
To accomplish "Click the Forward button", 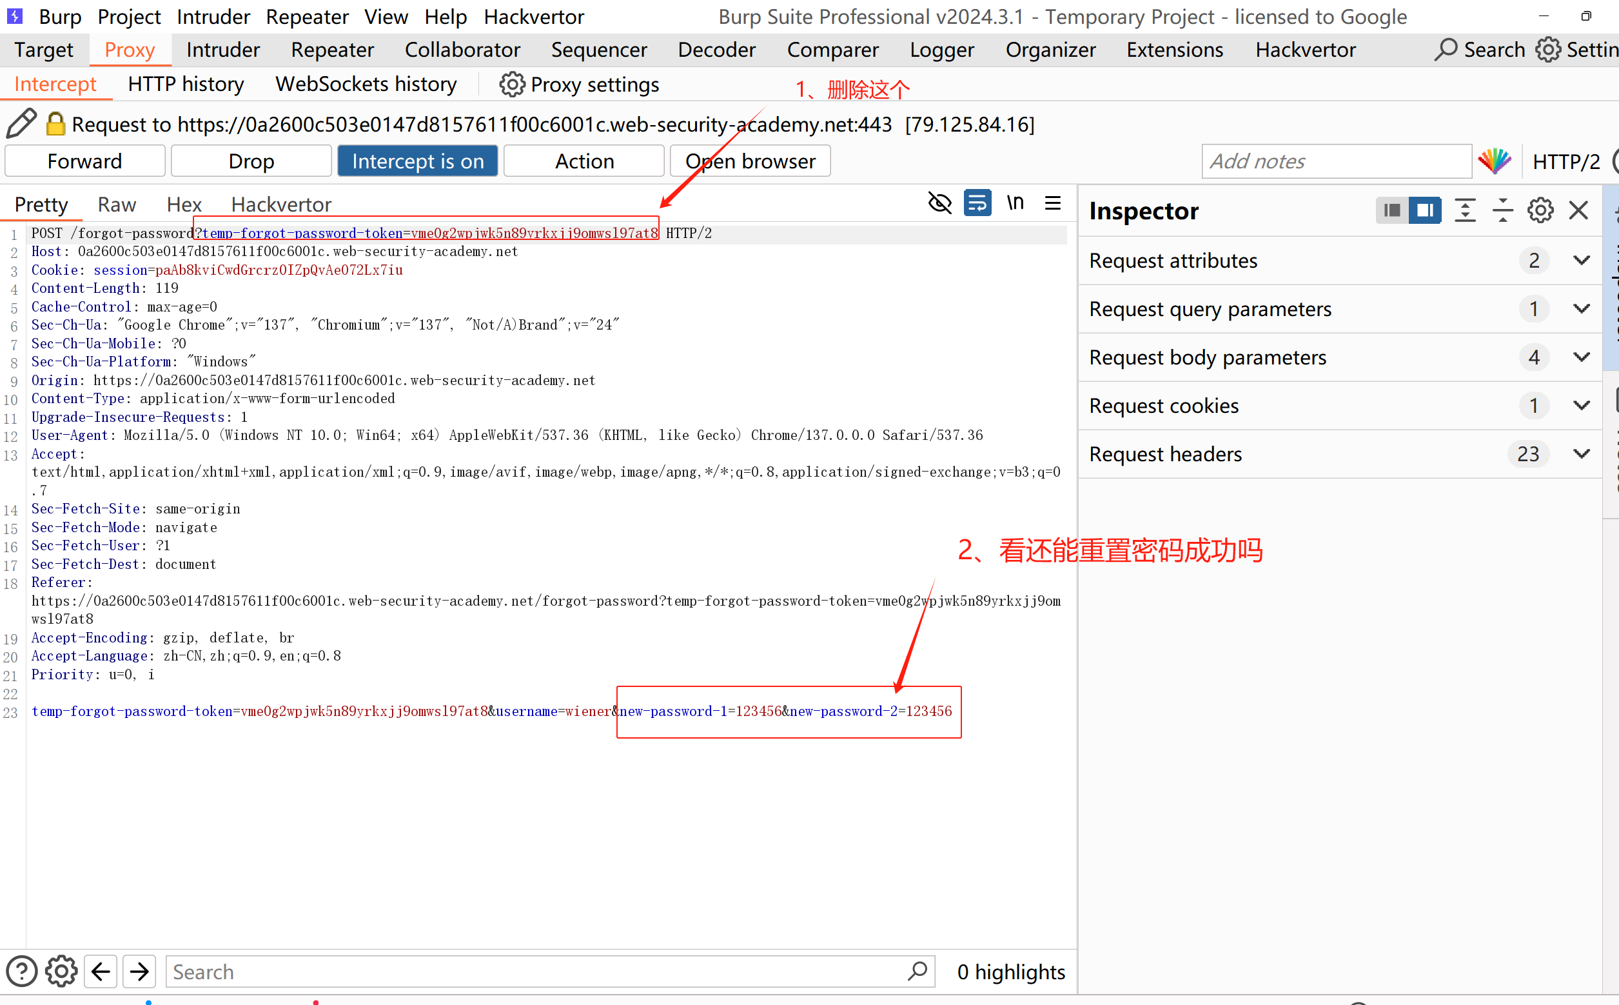I will pos(84,161).
